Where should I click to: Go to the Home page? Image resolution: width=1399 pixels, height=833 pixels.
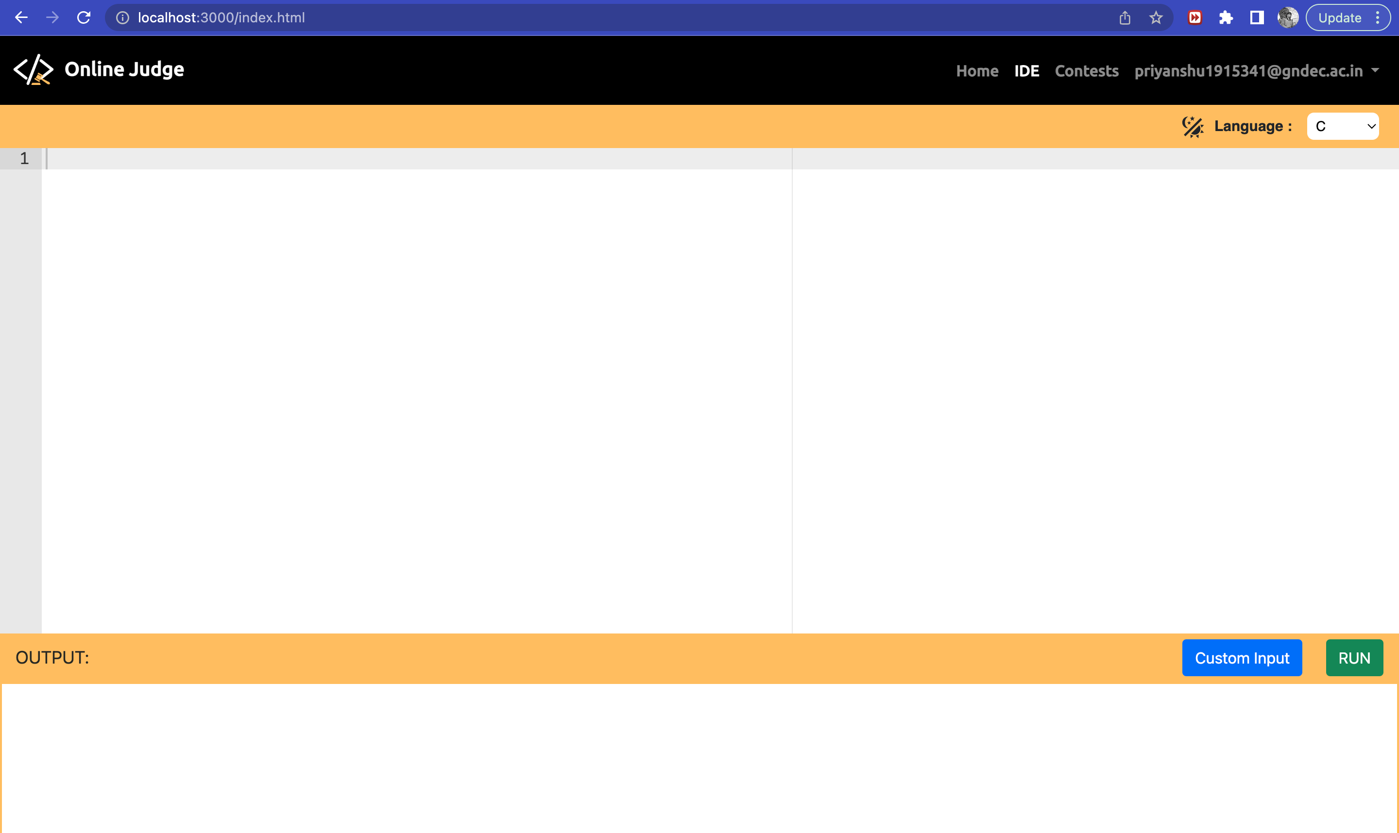tap(977, 71)
